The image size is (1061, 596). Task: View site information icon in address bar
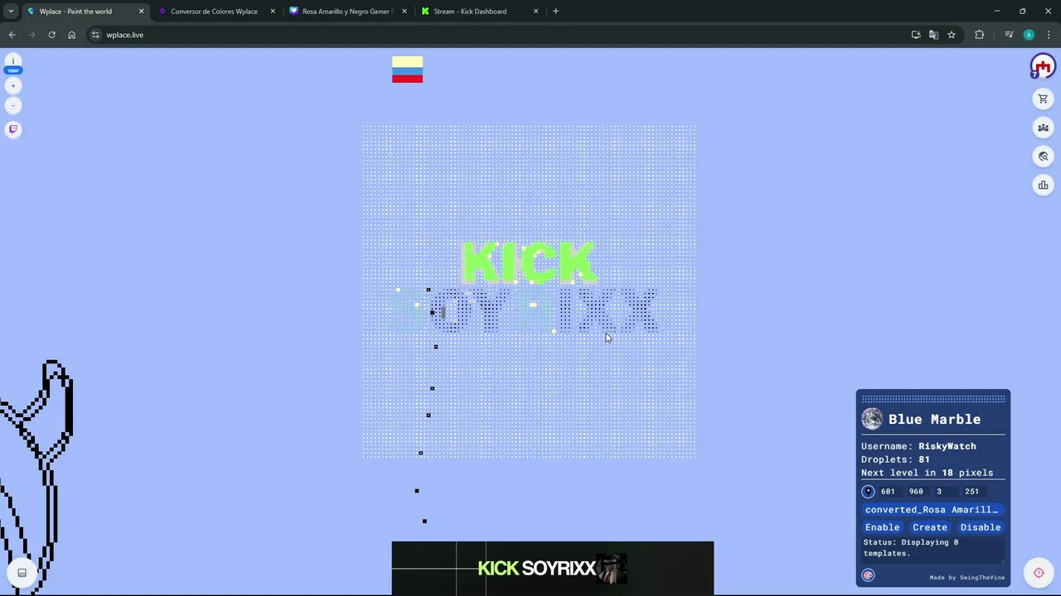pos(96,35)
